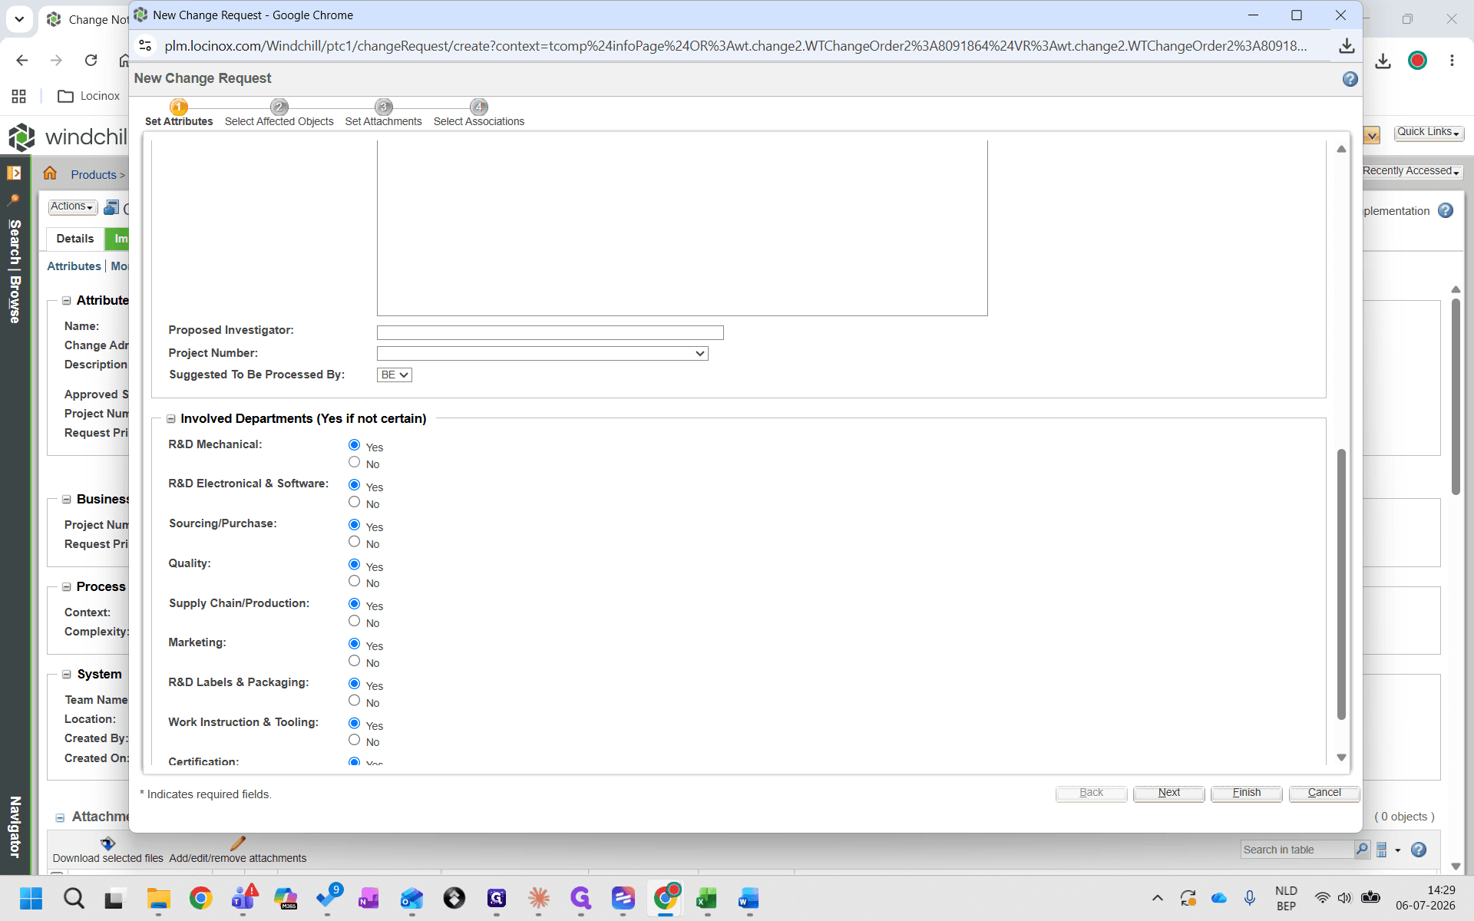Open Recently Accessed dropdown
The width and height of the screenshot is (1474, 921).
click(1411, 171)
